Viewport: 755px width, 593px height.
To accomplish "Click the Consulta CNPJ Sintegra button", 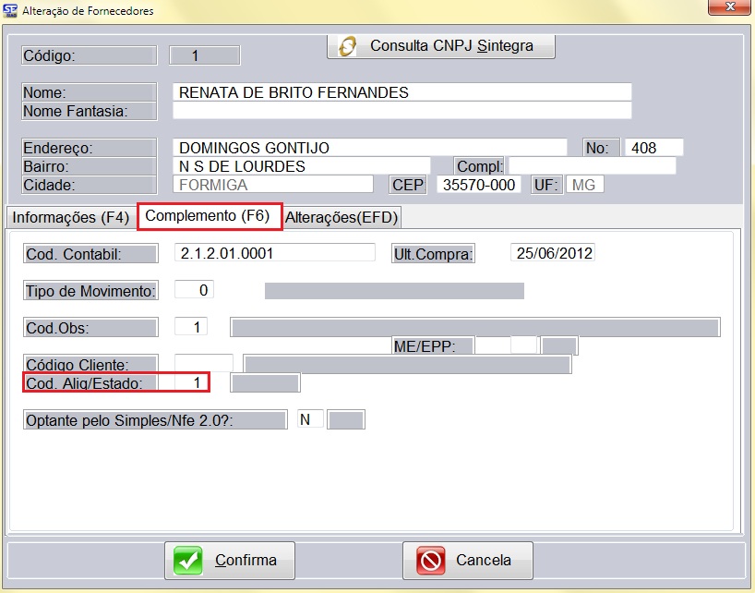I will 441,46.
